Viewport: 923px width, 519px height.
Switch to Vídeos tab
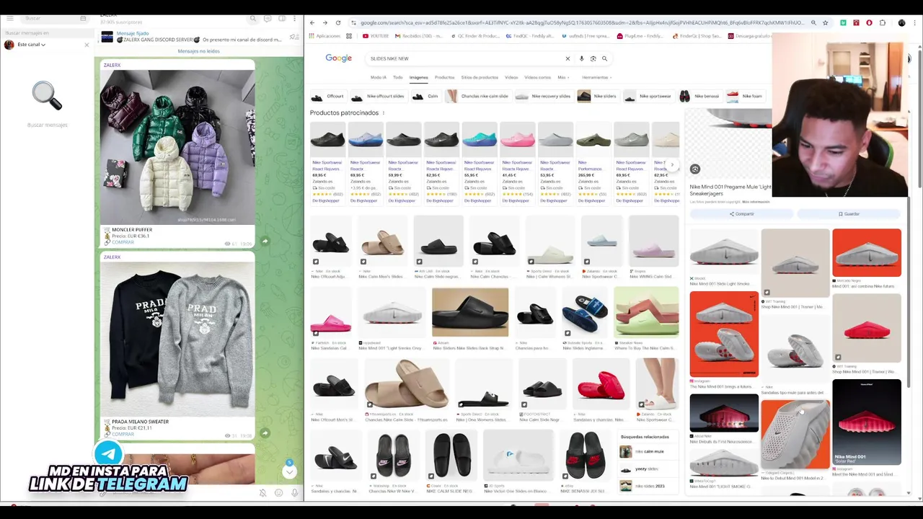pyautogui.click(x=511, y=77)
